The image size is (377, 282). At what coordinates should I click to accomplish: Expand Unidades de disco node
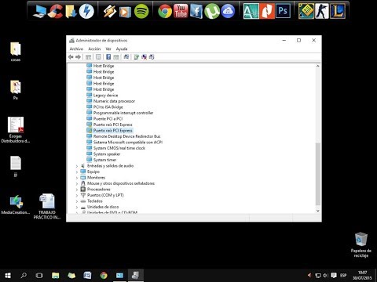(77, 207)
